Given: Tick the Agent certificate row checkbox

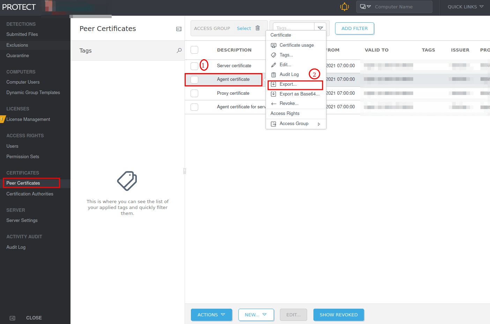Looking at the screenshot, I should (x=194, y=79).
